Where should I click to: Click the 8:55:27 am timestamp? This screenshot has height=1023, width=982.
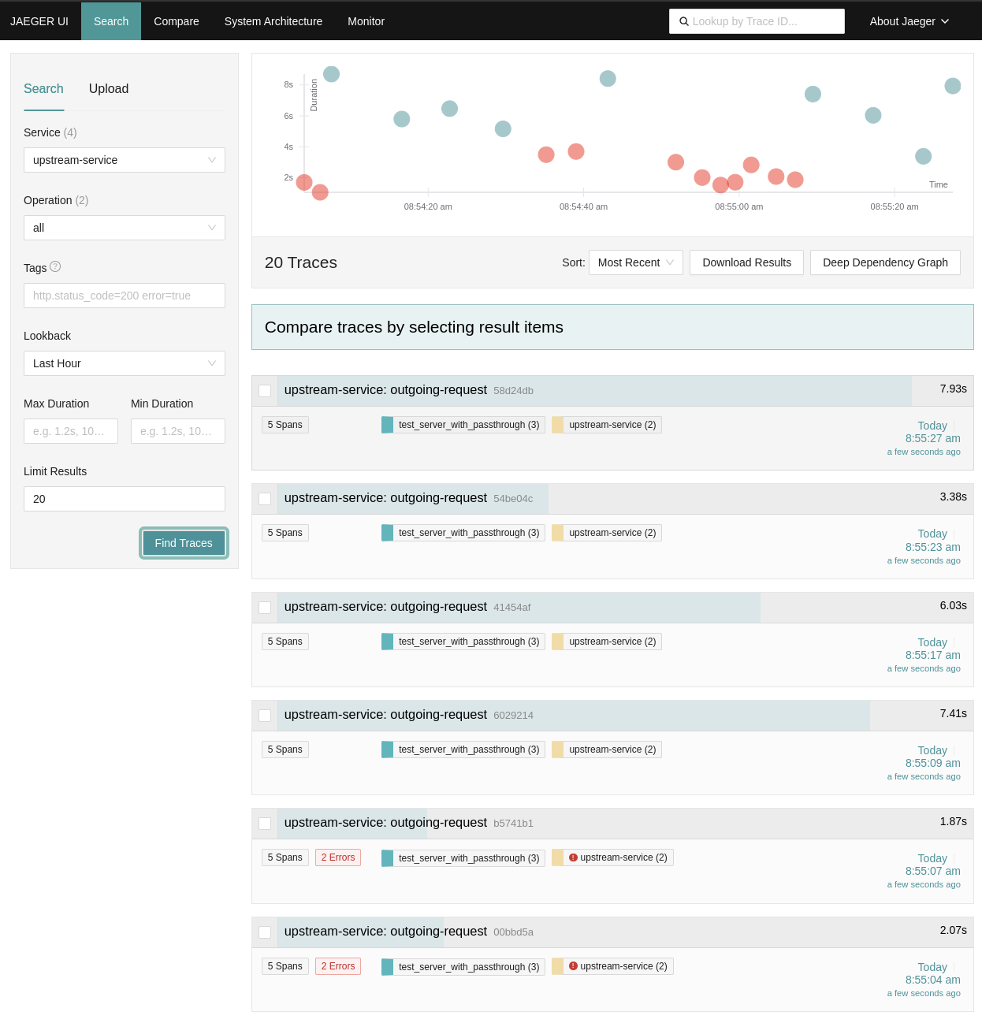coord(932,438)
